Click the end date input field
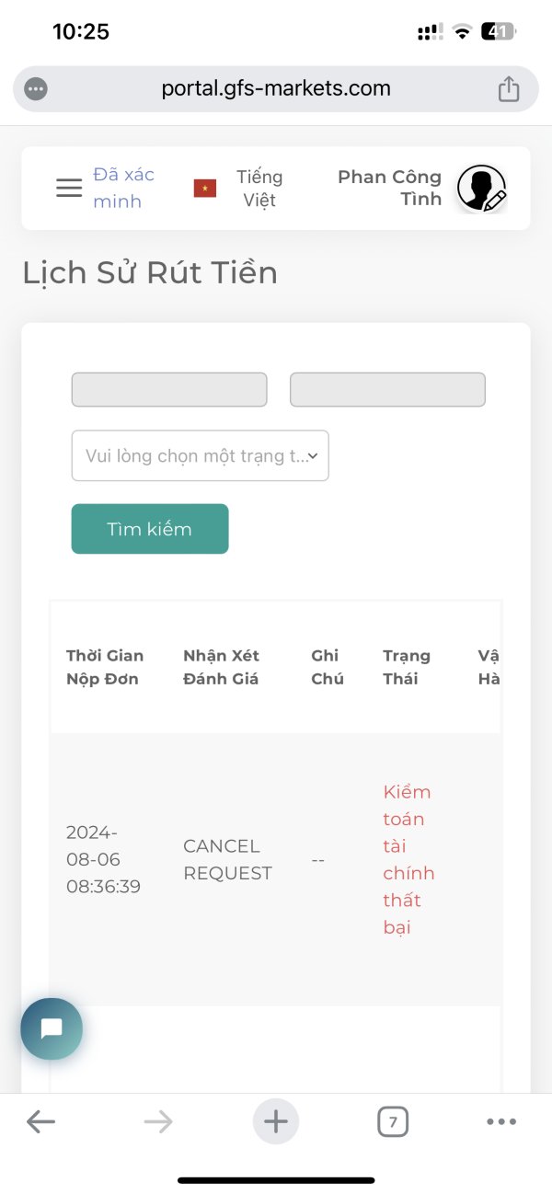The image size is (552, 1194). pyautogui.click(x=387, y=389)
